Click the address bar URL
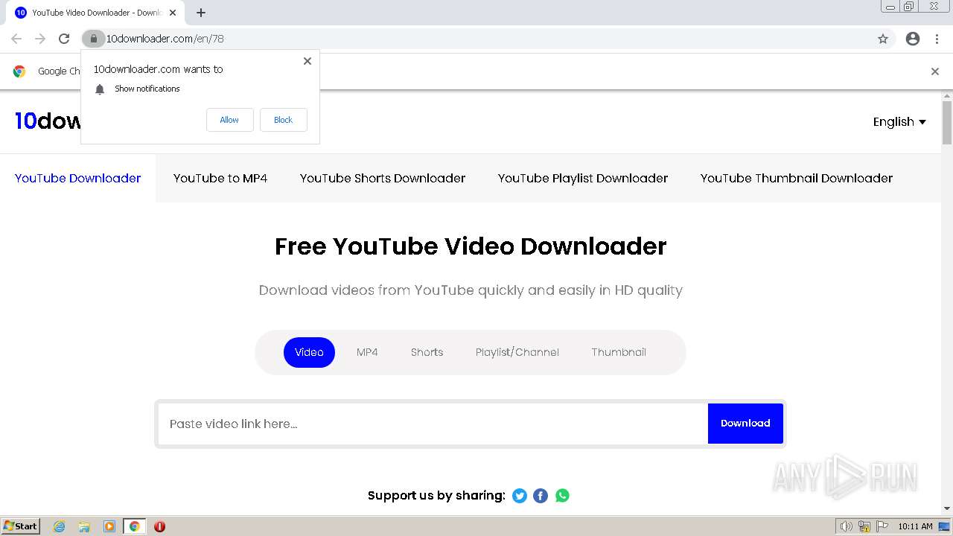953x536 pixels. click(165, 39)
